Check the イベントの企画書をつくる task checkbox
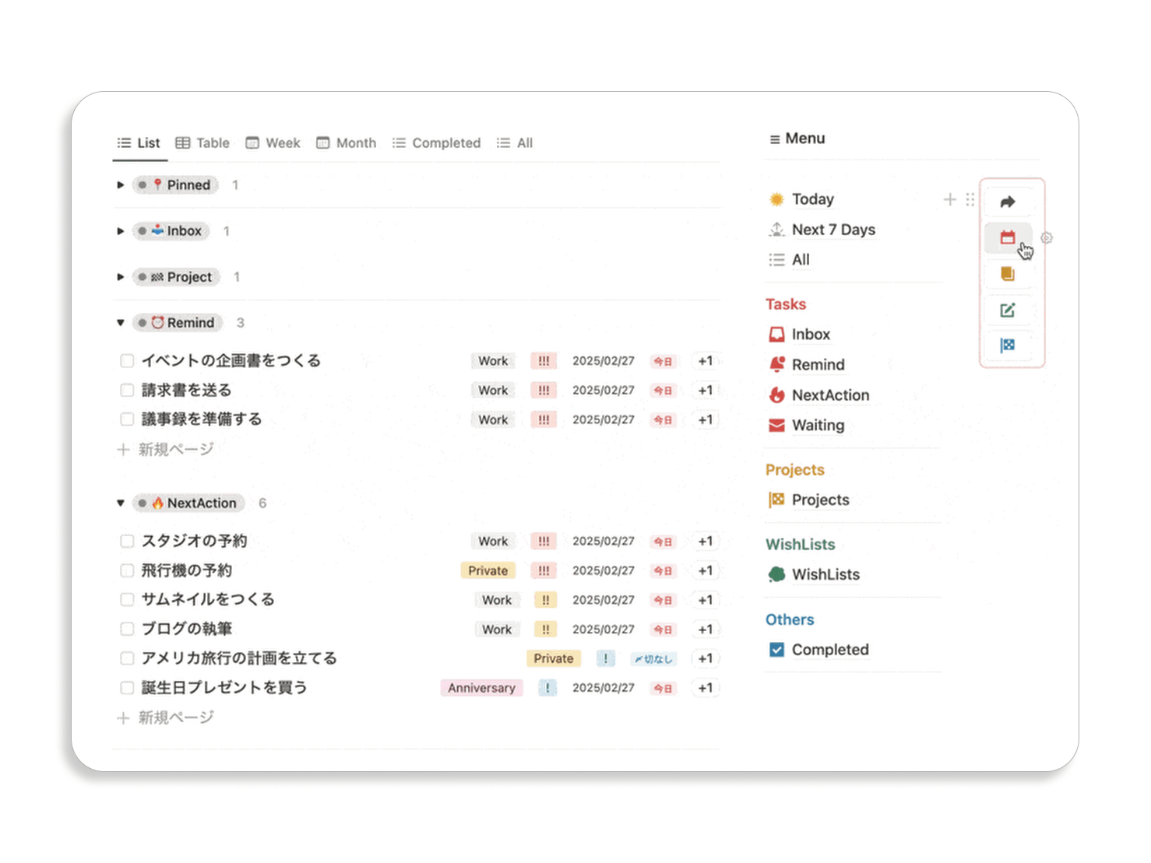Screen dimensions: 1151x863 click(127, 360)
